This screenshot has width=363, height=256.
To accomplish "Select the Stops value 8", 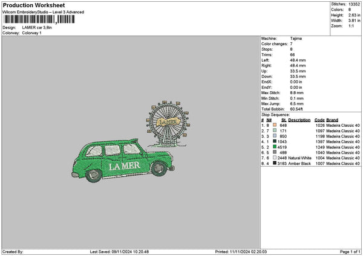I will pyautogui.click(x=291, y=50).
